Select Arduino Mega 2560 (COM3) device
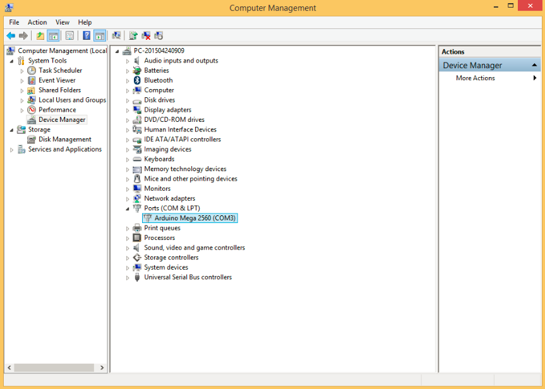Screen dimensions: 545x389 (x=195, y=218)
